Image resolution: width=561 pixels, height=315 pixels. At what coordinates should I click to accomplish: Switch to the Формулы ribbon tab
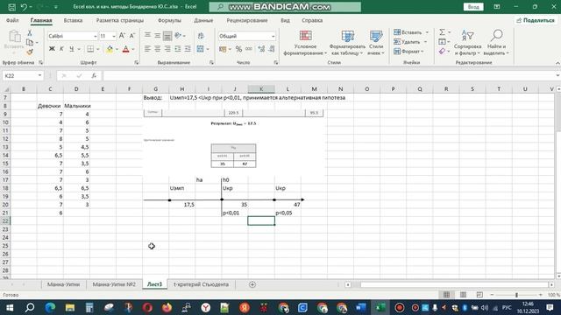coord(169,20)
